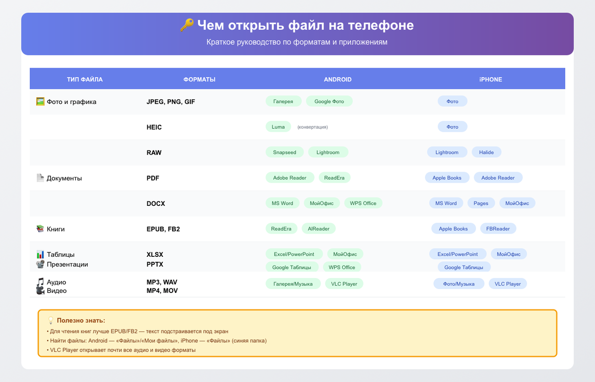Select the Apple Books chip in the EPUB row

click(453, 229)
